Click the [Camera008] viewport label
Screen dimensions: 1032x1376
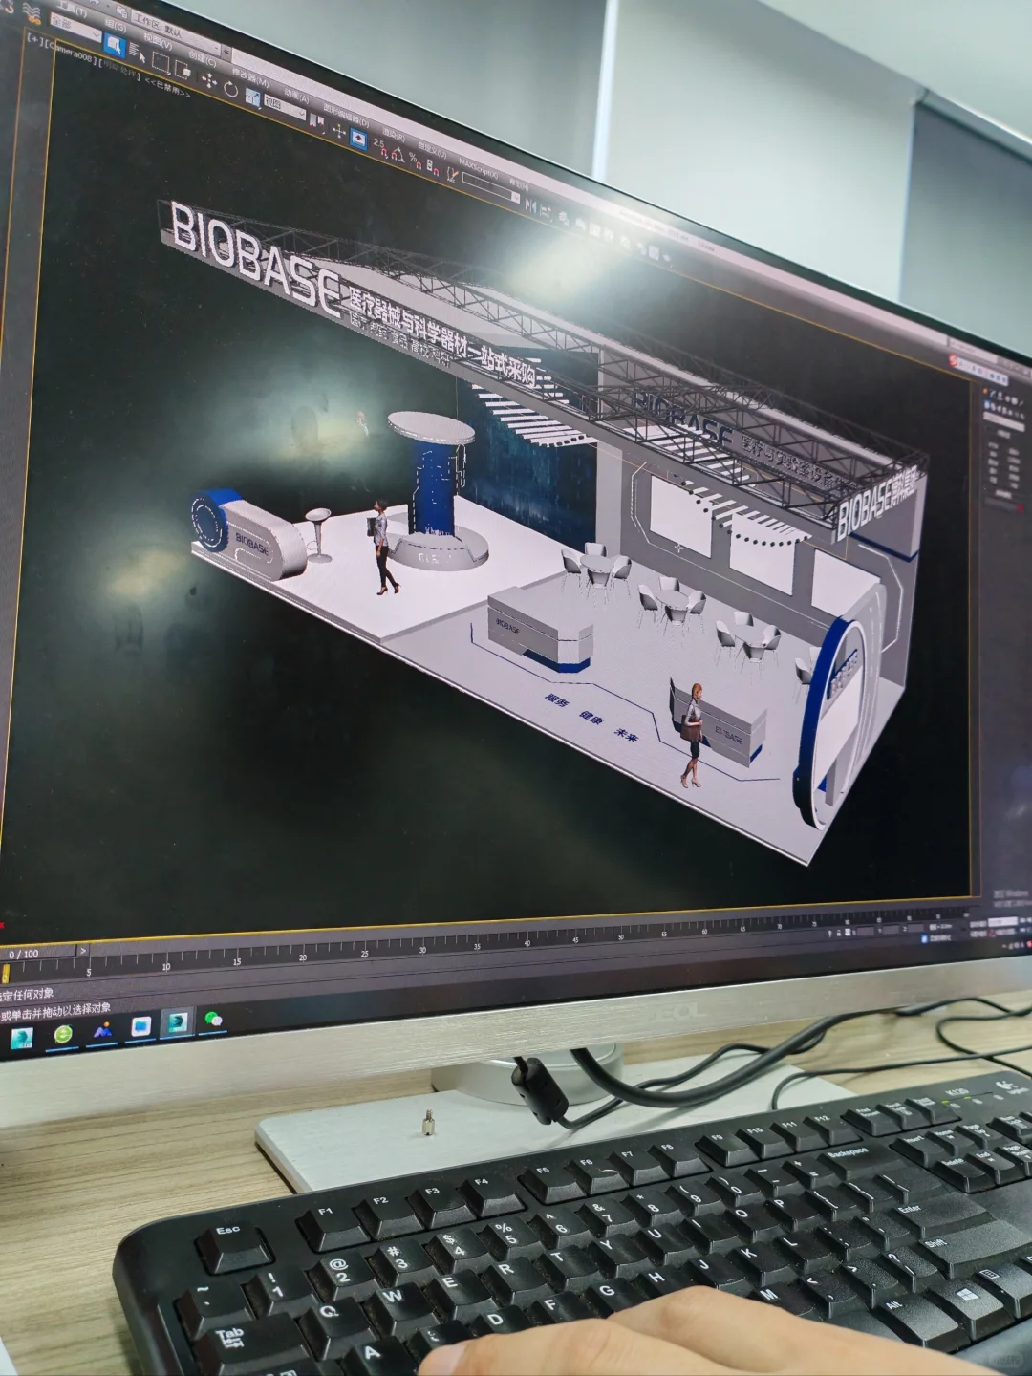[x=69, y=51]
